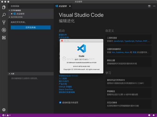The image size is (157, 117).
Task: Toggle 启动时显示欢迎页 checkbox
Action: click(x=60, y=102)
